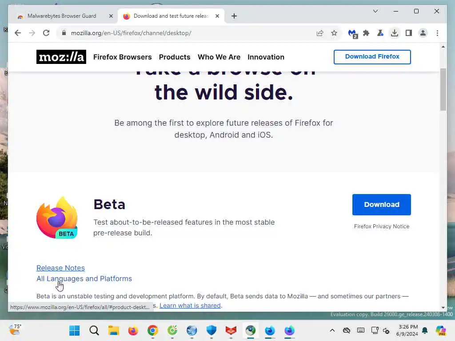Click the lock site-info icon

[x=64, y=33]
